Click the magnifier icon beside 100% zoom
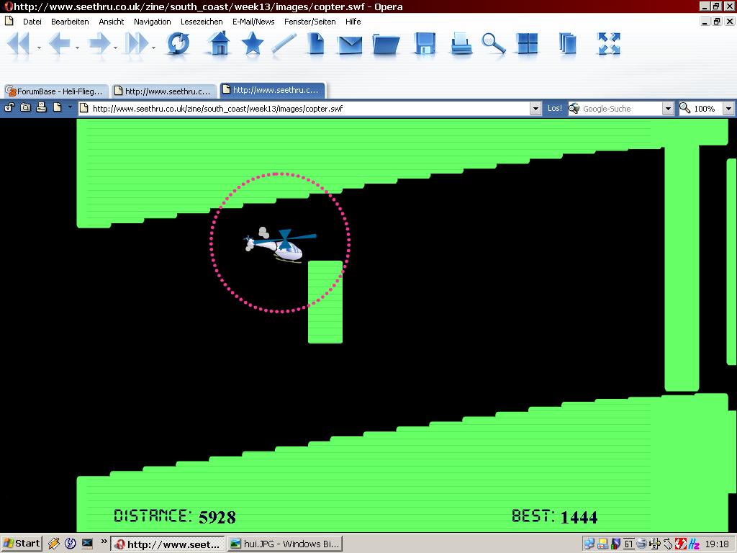 pyautogui.click(x=685, y=108)
